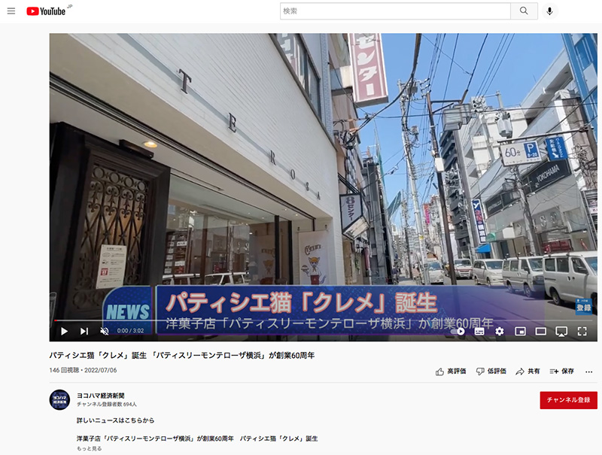The height and width of the screenshot is (455, 602).
Task: Open the player settings gear
Action: 499,331
